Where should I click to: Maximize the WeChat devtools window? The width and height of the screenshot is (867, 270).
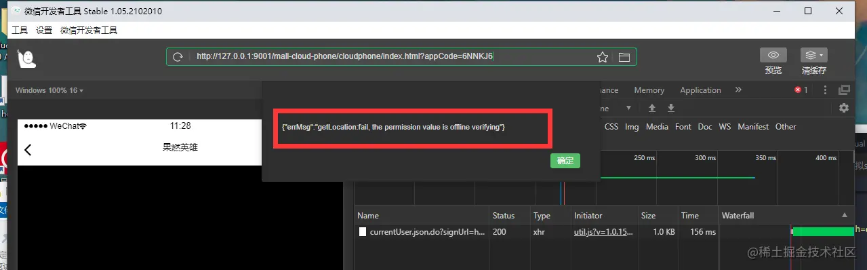pos(808,11)
